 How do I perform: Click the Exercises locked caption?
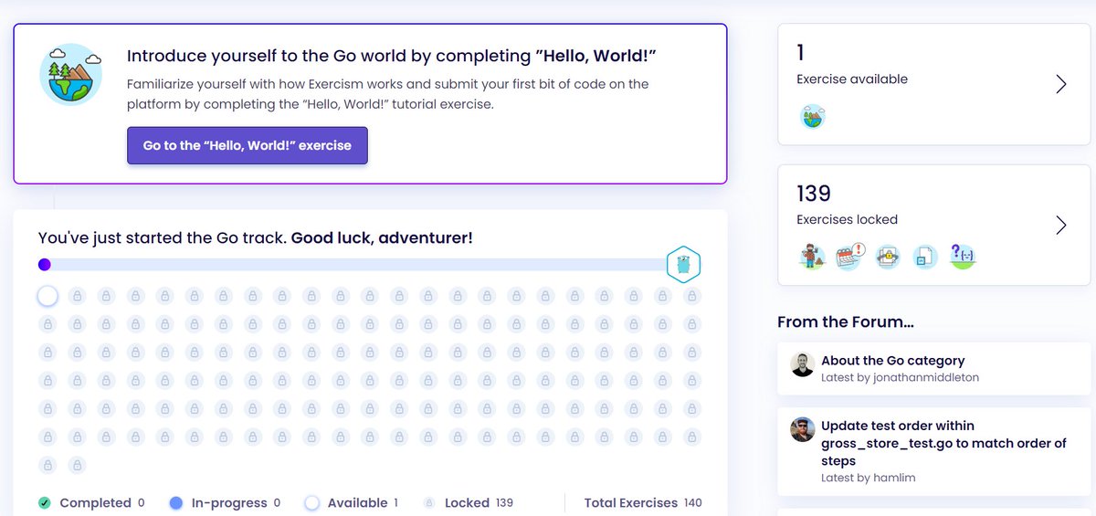[x=847, y=219]
